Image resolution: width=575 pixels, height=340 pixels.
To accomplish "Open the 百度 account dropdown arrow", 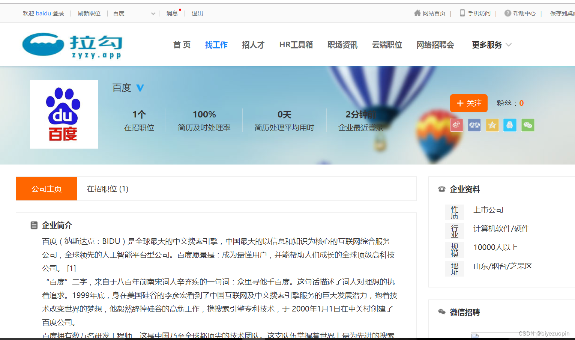I will (153, 14).
